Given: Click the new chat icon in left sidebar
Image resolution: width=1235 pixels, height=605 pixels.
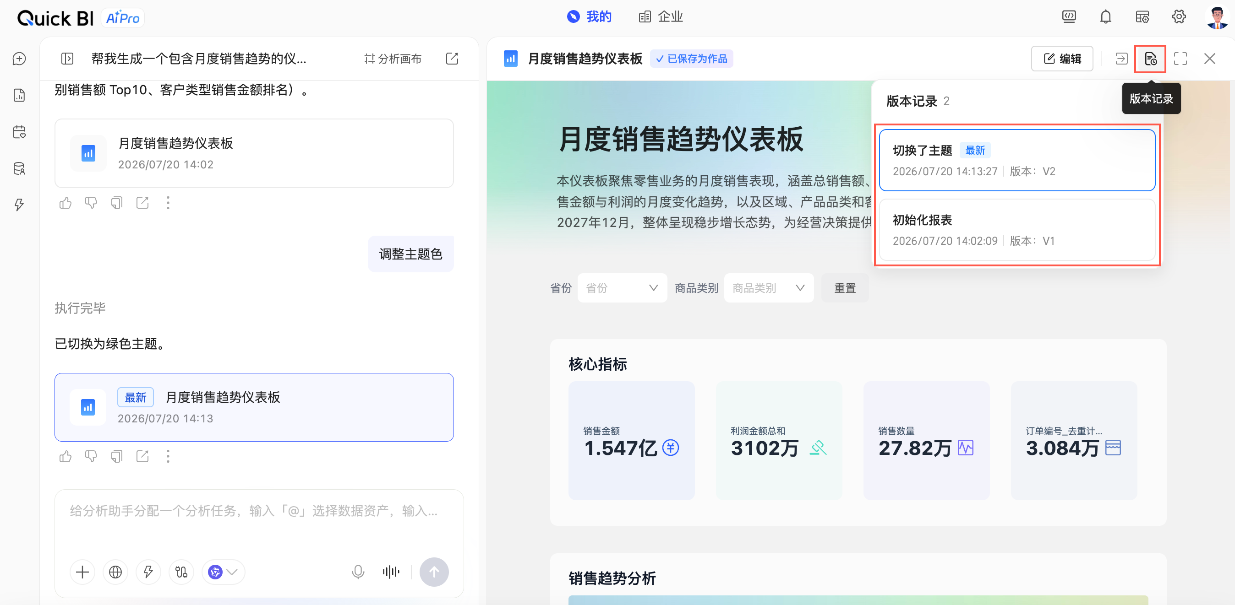Looking at the screenshot, I should [x=19, y=59].
